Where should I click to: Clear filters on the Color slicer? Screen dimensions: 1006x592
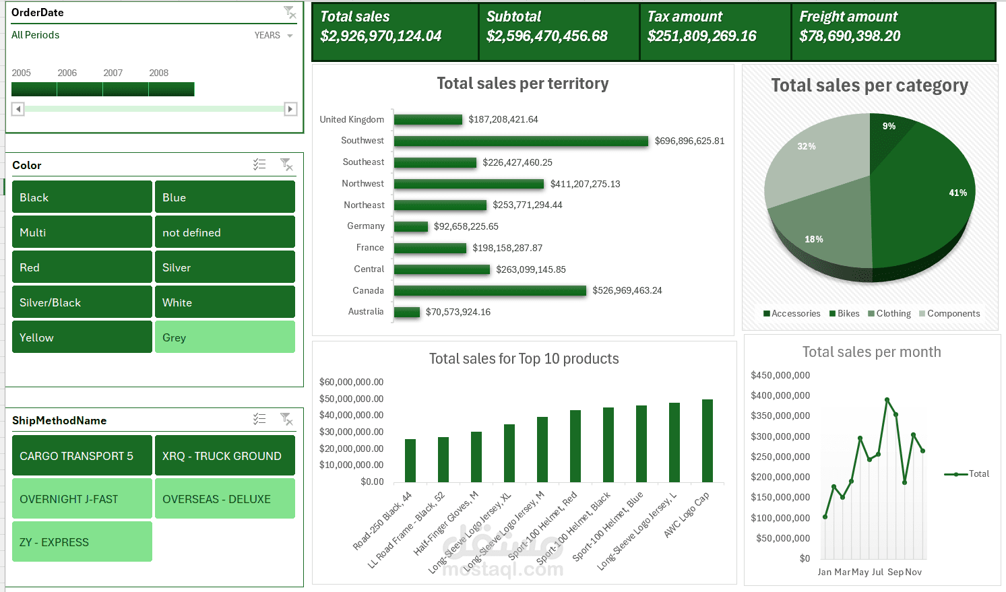[286, 164]
